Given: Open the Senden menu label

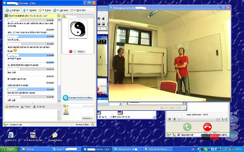Looking at the screenshot, I should [x=33, y=10].
